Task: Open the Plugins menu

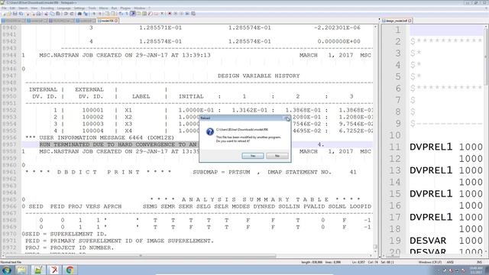Action: 125,8
